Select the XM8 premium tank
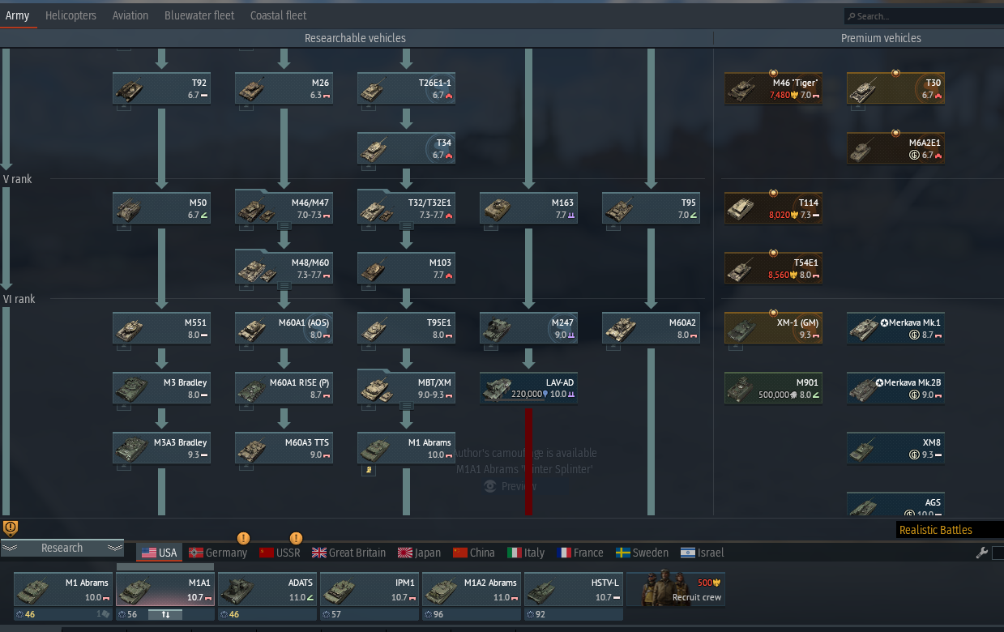 [x=895, y=448]
